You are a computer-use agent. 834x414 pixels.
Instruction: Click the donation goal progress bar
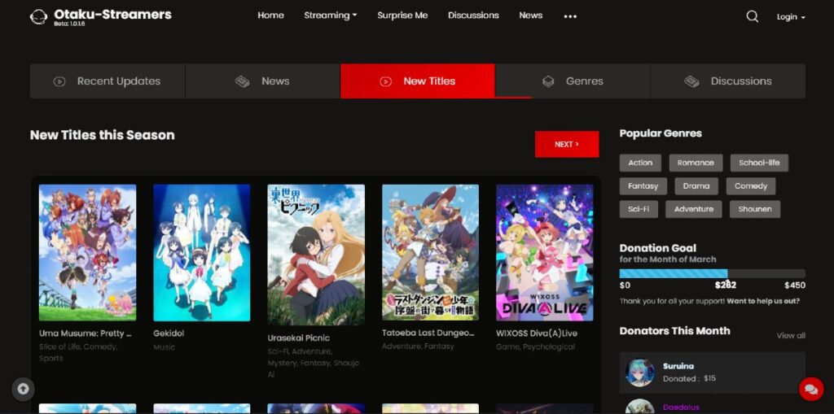pyautogui.click(x=712, y=274)
